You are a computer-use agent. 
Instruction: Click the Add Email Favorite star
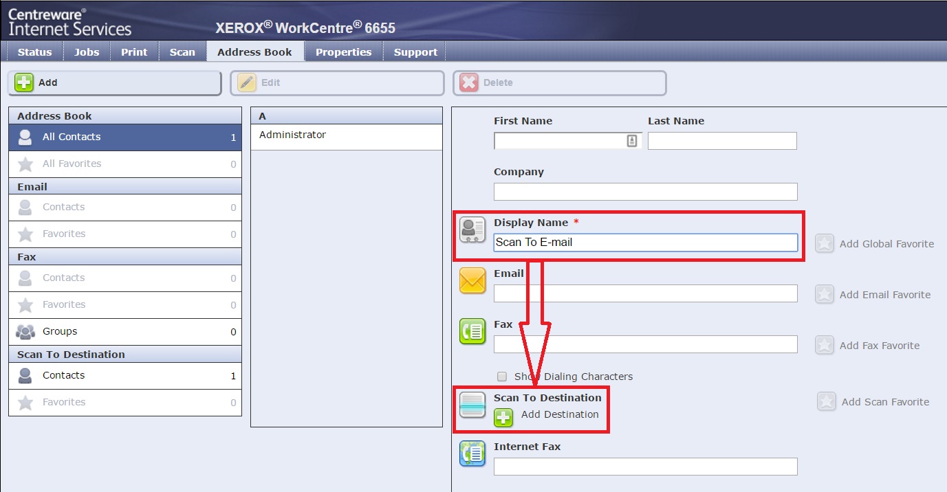[825, 294]
